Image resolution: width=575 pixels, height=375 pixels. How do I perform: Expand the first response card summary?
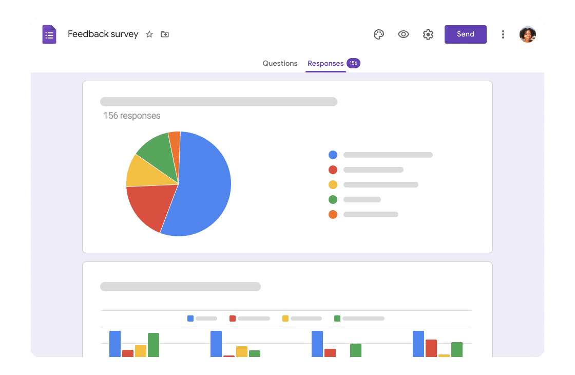pos(219,101)
